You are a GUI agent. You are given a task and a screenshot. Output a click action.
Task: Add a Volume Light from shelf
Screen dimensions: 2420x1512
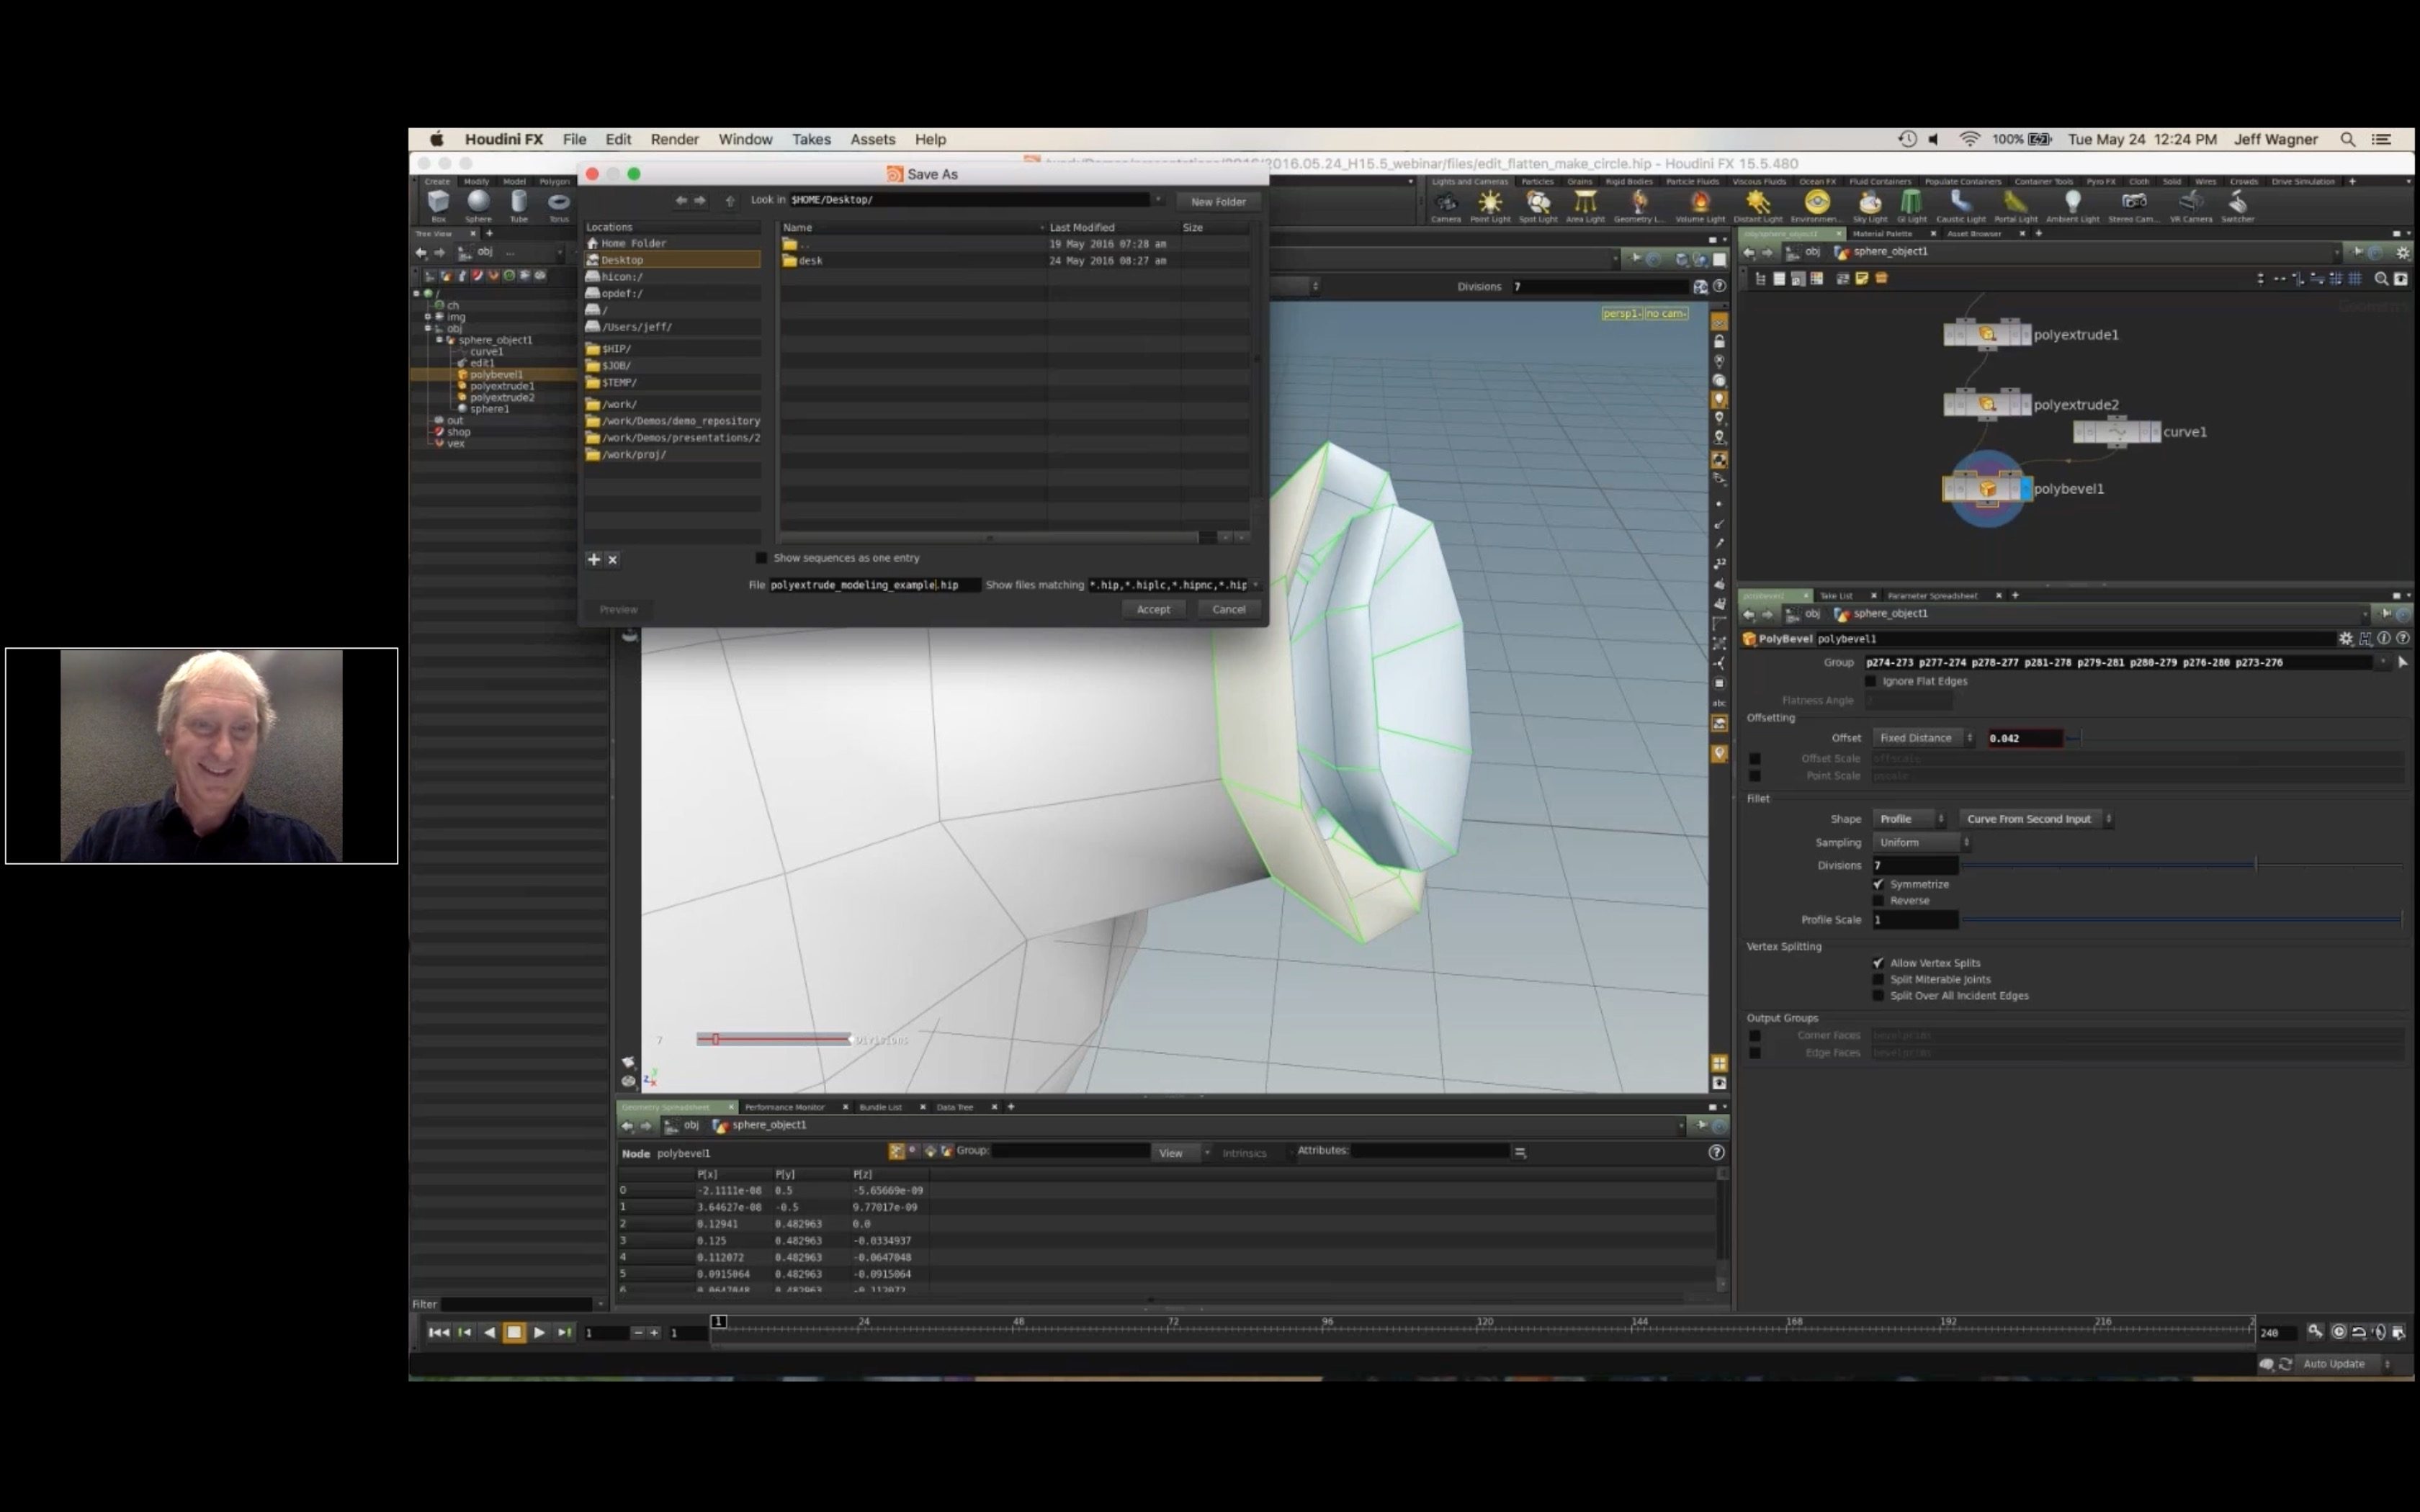[x=1700, y=206]
